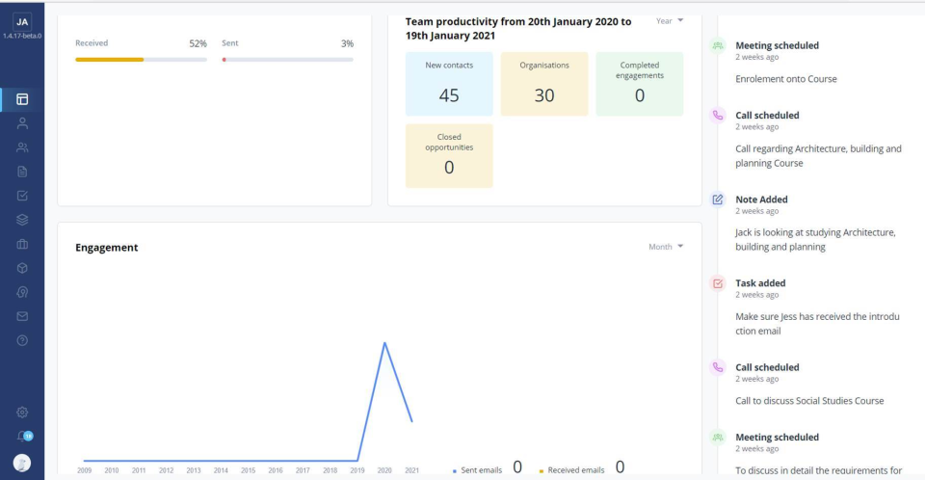
Task: Click the question mark help icon
Action: tap(22, 340)
